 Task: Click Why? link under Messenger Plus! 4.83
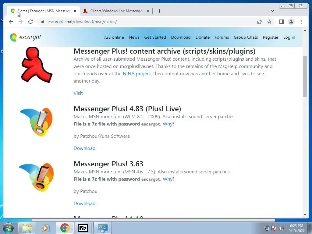(168, 124)
